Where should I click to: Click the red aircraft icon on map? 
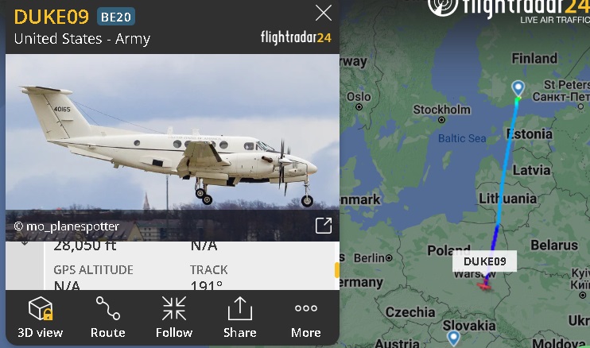[485, 286]
